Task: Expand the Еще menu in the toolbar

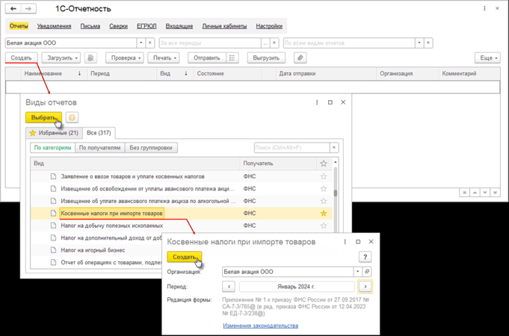Action: [x=487, y=57]
